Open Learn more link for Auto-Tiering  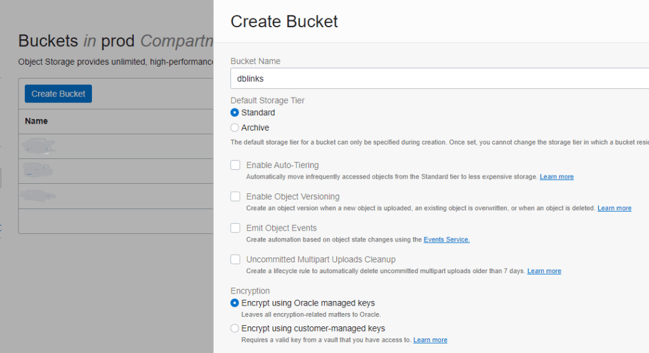556,177
